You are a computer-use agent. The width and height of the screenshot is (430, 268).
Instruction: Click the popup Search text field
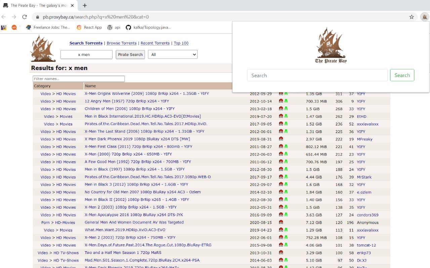click(317, 75)
